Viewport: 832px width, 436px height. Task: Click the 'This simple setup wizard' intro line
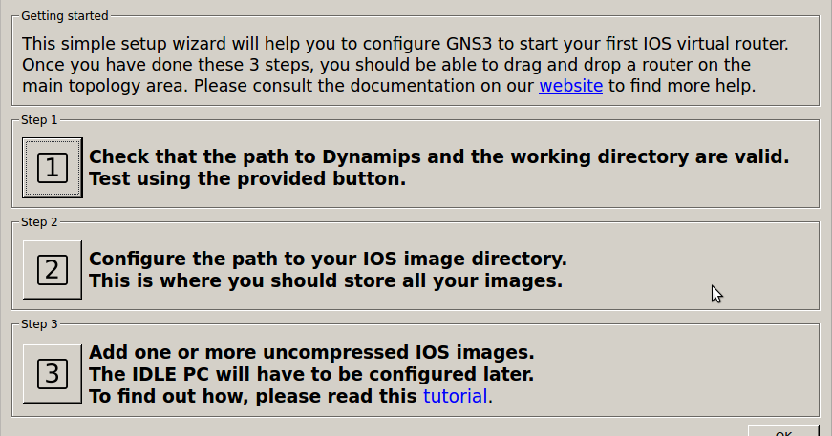click(405, 44)
